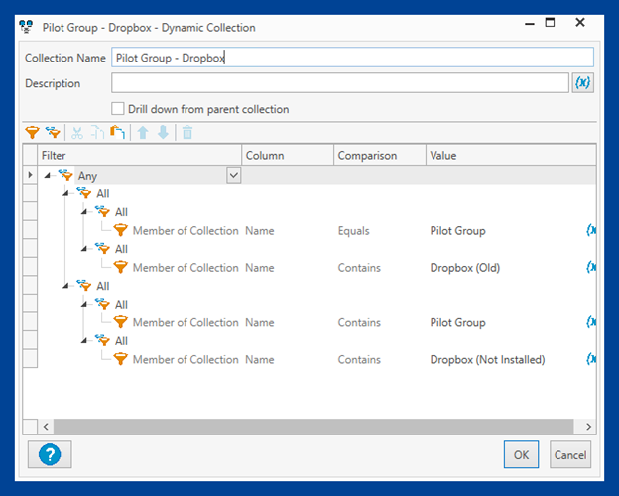The image size is (619, 496).
Task: Click the Paste clipboard toolbar icon
Action: (118, 133)
